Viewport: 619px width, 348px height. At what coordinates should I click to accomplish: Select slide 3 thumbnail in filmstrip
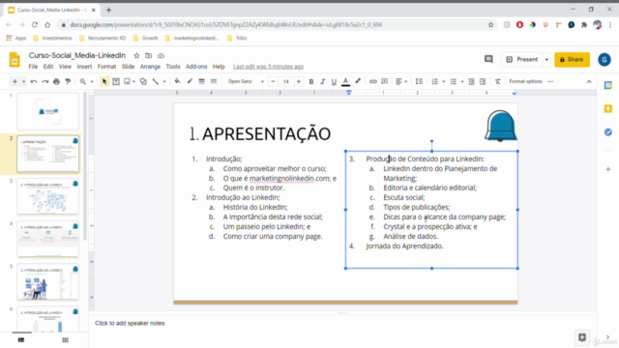pyautogui.click(x=47, y=196)
